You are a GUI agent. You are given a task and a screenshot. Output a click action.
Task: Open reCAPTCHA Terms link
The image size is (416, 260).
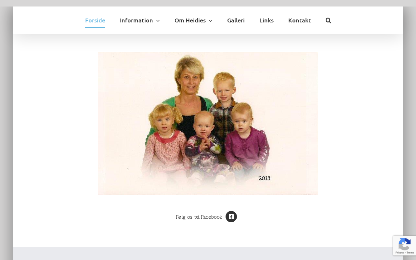pos(410,253)
